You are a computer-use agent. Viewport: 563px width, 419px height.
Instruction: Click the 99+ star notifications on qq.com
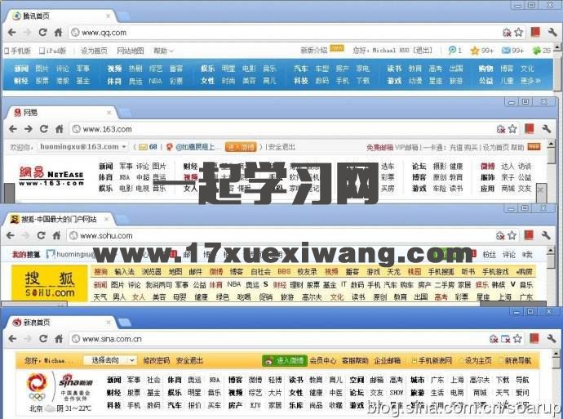click(482, 51)
